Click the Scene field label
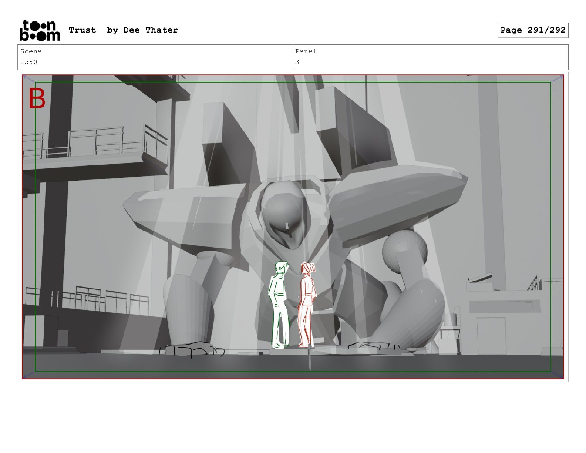The image size is (586, 453). point(31,51)
